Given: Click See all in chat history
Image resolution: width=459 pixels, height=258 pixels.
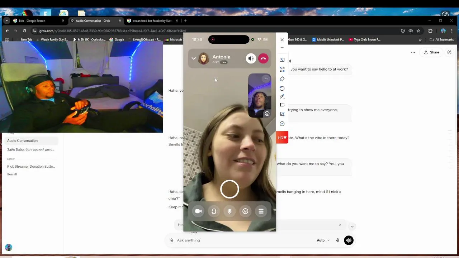Looking at the screenshot, I should coord(12,175).
